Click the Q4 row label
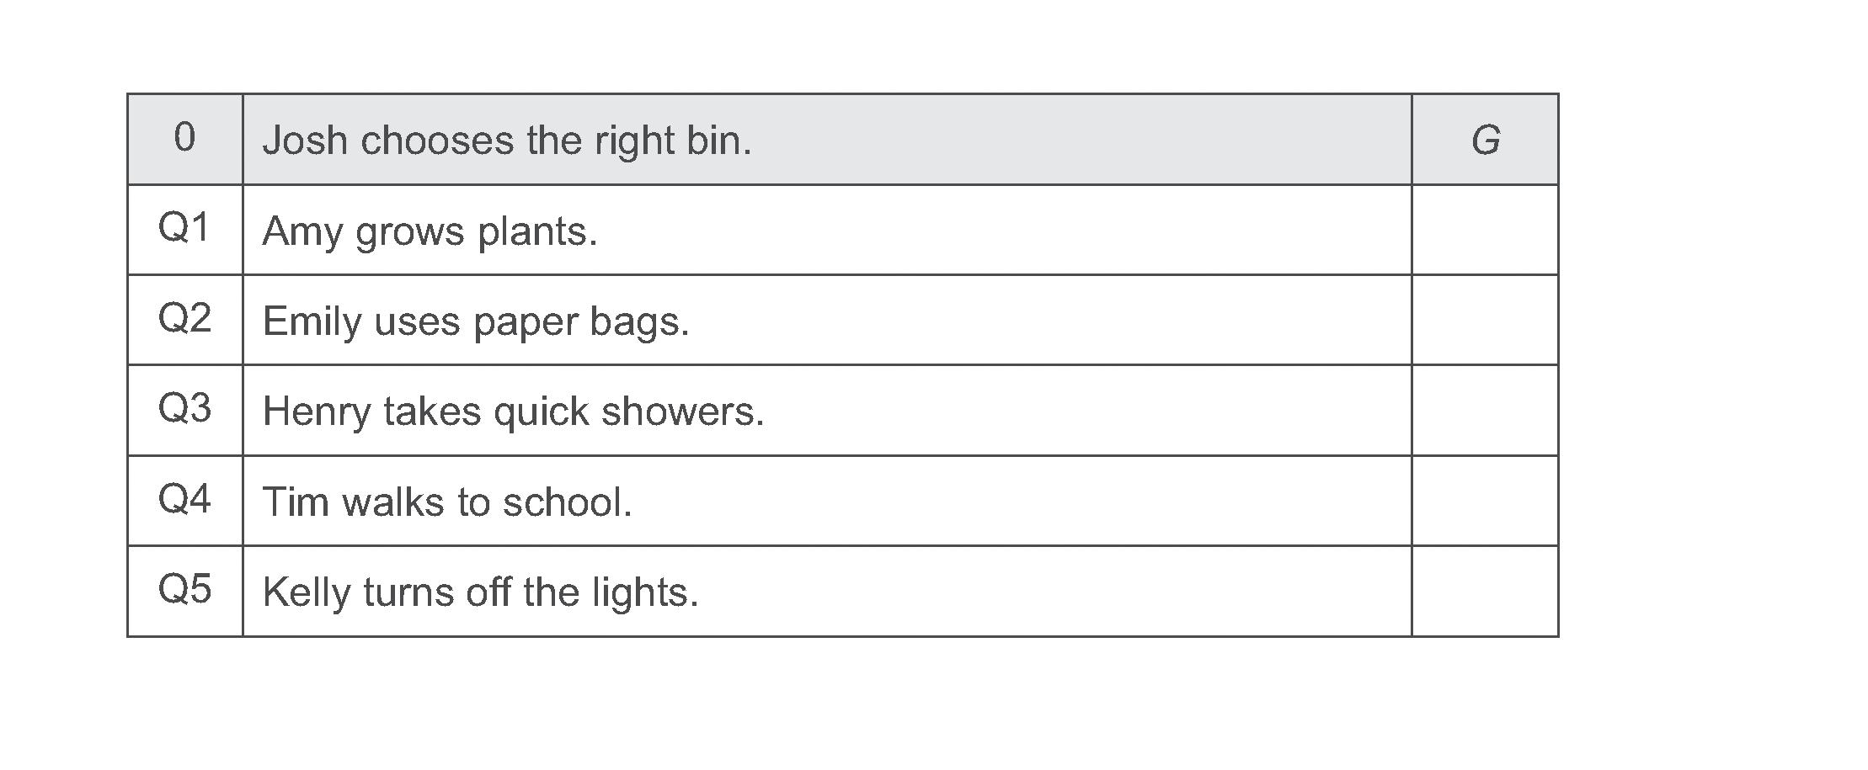 (184, 500)
